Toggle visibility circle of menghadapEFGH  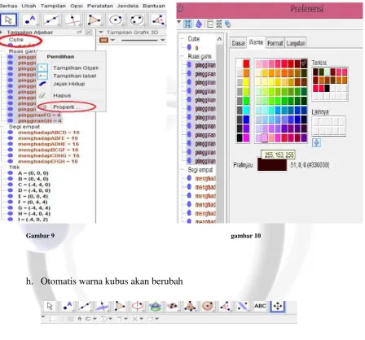11,161
